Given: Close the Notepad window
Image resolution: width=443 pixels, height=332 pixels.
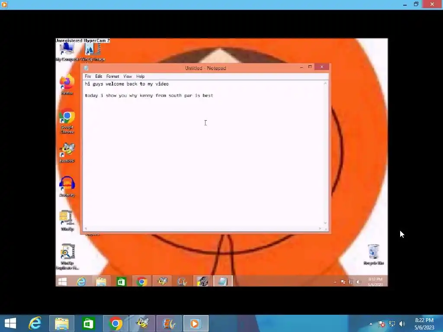Looking at the screenshot, I should pos(321,67).
